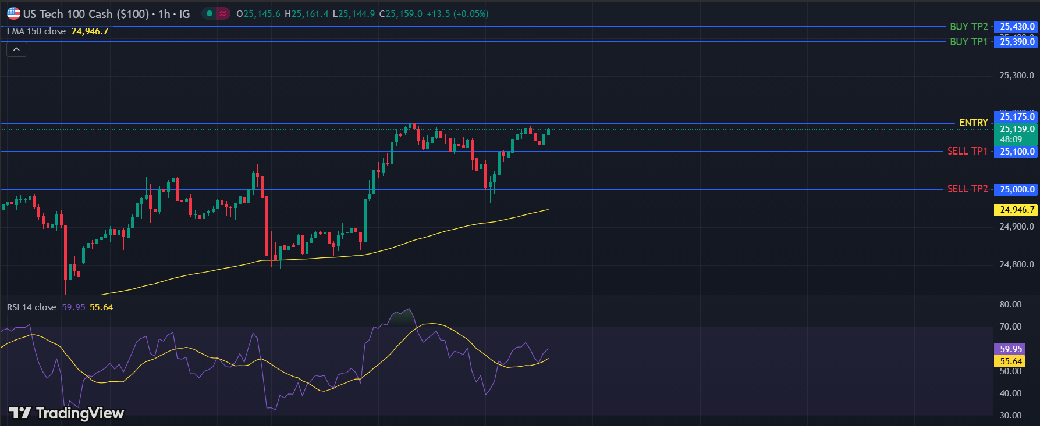Collapse the indicator legend with chevron arrow
1040x426 pixels.
(17, 49)
